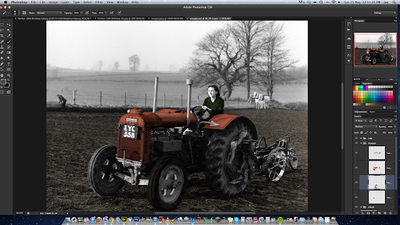Open the Filter menu

coord(99,2)
